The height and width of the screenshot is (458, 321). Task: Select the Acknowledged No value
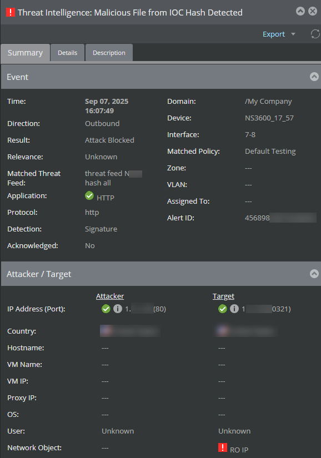point(89,245)
